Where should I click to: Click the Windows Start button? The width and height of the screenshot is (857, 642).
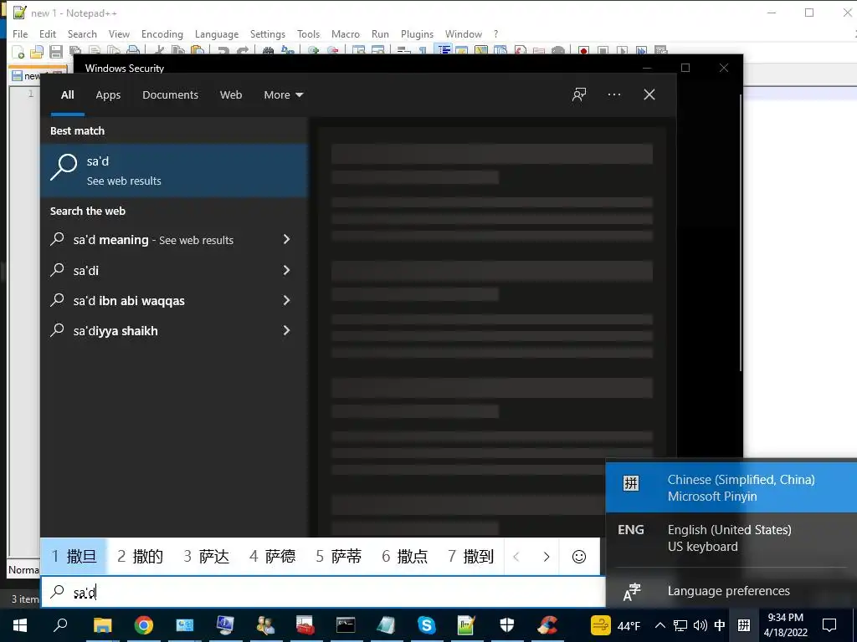pos(20,625)
